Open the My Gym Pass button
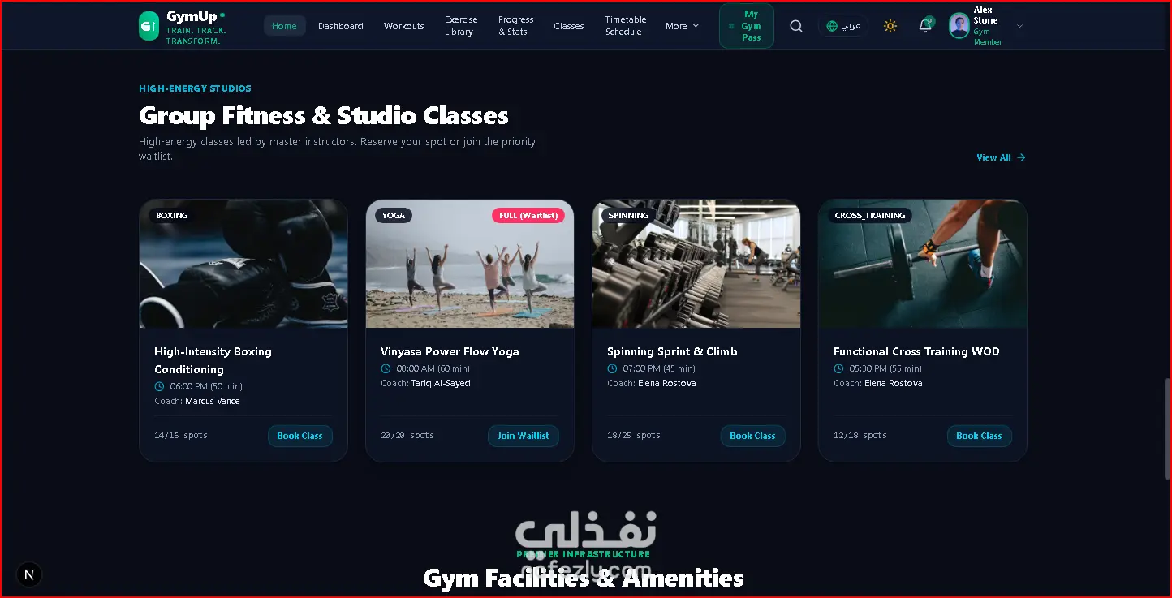The width and height of the screenshot is (1172, 598). pos(747,26)
